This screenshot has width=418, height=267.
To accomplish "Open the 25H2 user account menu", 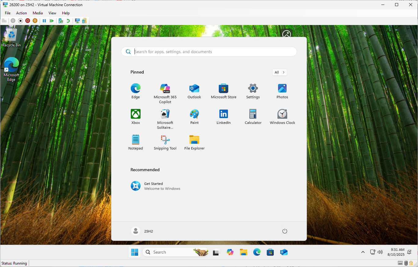I will pyautogui.click(x=142, y=231).
